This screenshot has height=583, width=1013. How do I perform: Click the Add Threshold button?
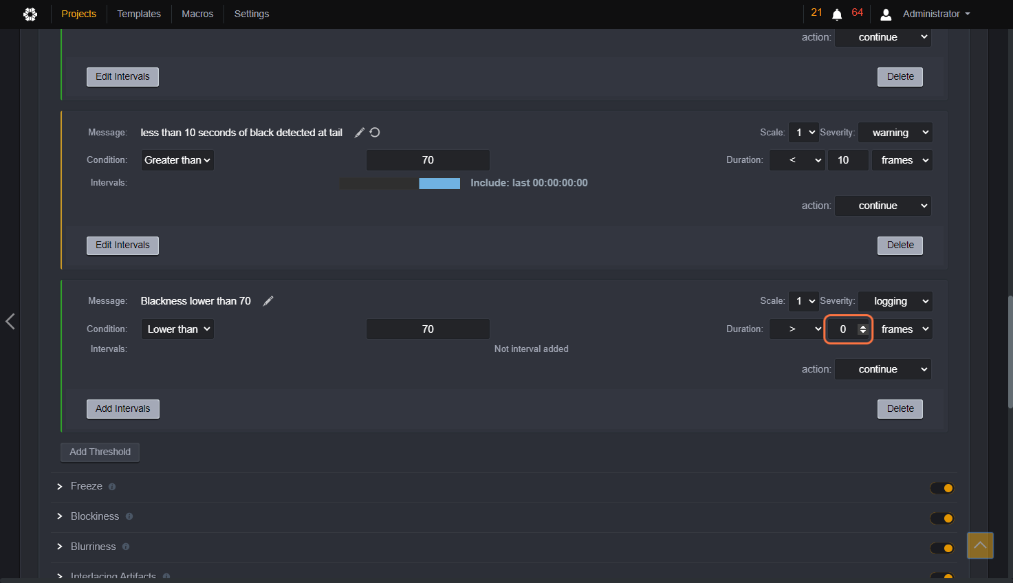(100, 452)
